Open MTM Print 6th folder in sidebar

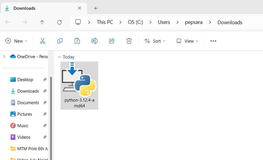tap(29, 149)
